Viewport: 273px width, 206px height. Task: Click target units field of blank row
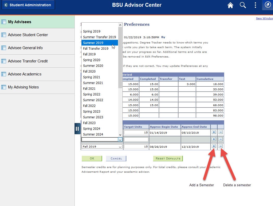136,139
